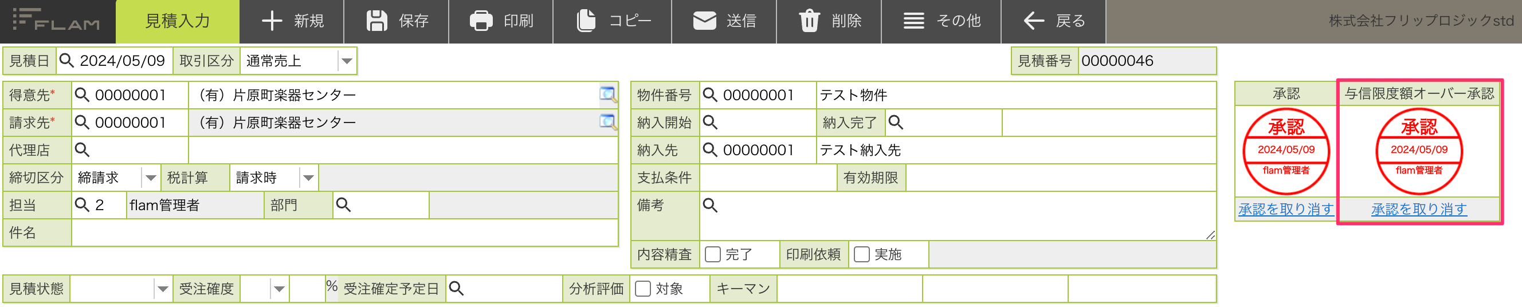Search 担当 using magnifier icon
Viewport: 1522px width, 307px height.
[x=82, y=205]
